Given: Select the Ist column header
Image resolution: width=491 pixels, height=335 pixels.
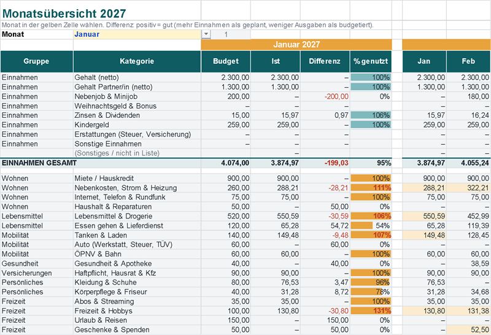Looking at the screenshot, I should pos(276,61).
